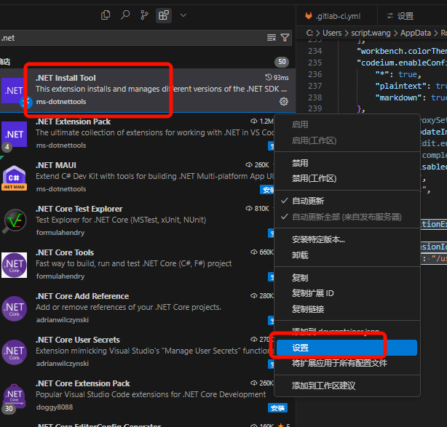The height and width of the screenshot is (427, 447).
Task: Install the .NET Core Extension Pack
Action: [277, 408]
